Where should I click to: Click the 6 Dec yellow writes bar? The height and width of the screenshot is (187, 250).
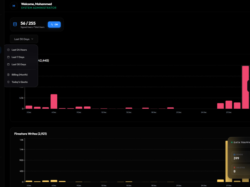click(54, 181)
